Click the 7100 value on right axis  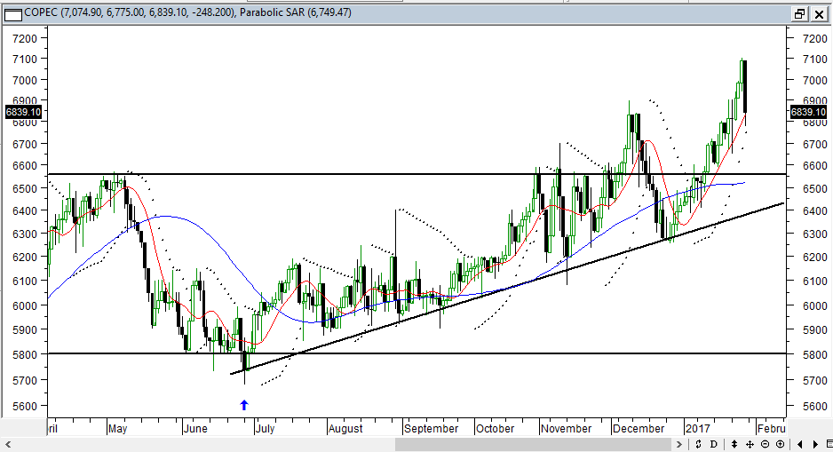click(x=814, y=59)
